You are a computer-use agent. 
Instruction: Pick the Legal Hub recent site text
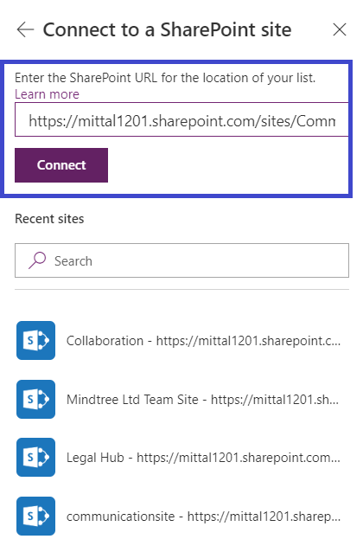203,458
